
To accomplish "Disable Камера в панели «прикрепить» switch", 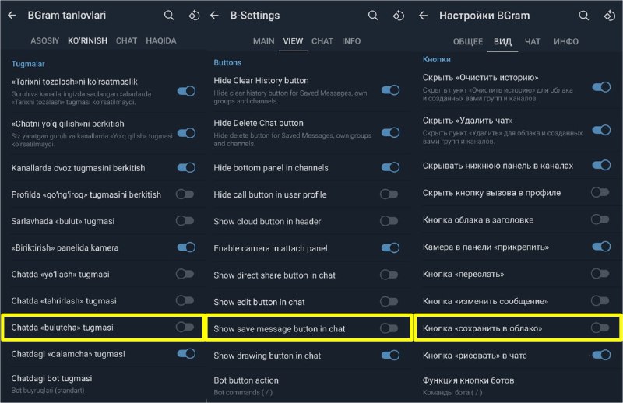I will pos(601,246).
